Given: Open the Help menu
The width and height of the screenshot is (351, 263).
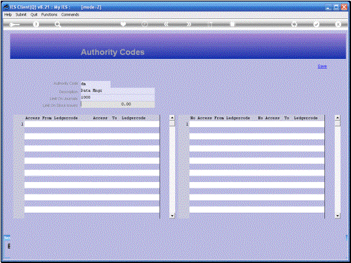Looking at the screenshot, I should pyautogui.click(x=8, y=14).
